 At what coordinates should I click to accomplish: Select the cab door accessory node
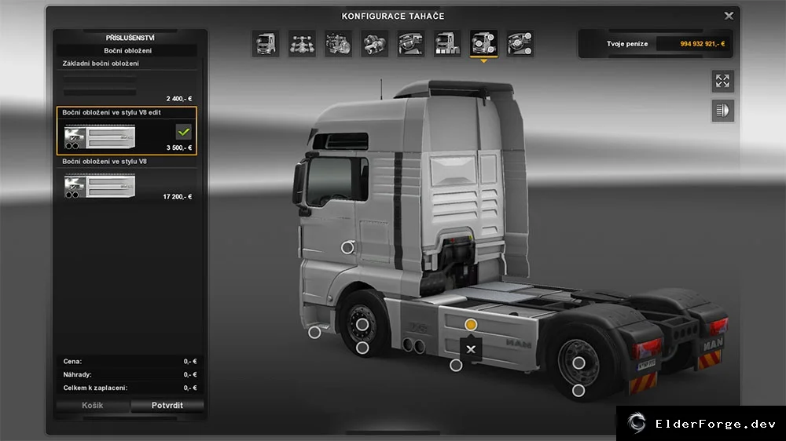347,247
